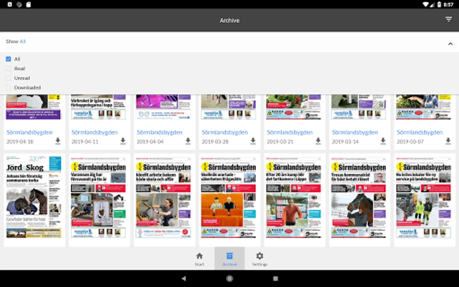459x287 pixels.
Task: Click the Archive page title
Action: pos(229,20)
